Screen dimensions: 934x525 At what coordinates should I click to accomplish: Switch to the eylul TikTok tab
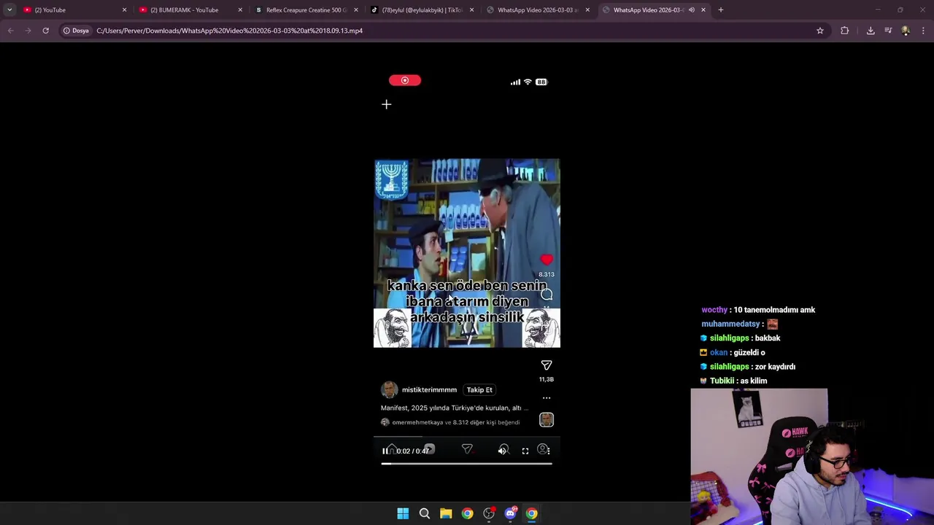click(422, 9)
